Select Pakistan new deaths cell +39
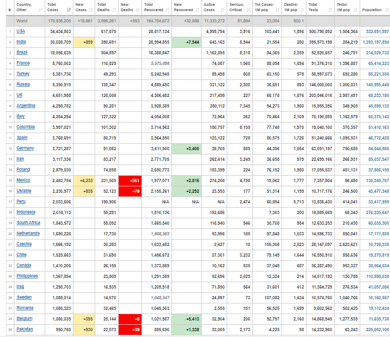The image size is (390, 337). tap(130, 330)
